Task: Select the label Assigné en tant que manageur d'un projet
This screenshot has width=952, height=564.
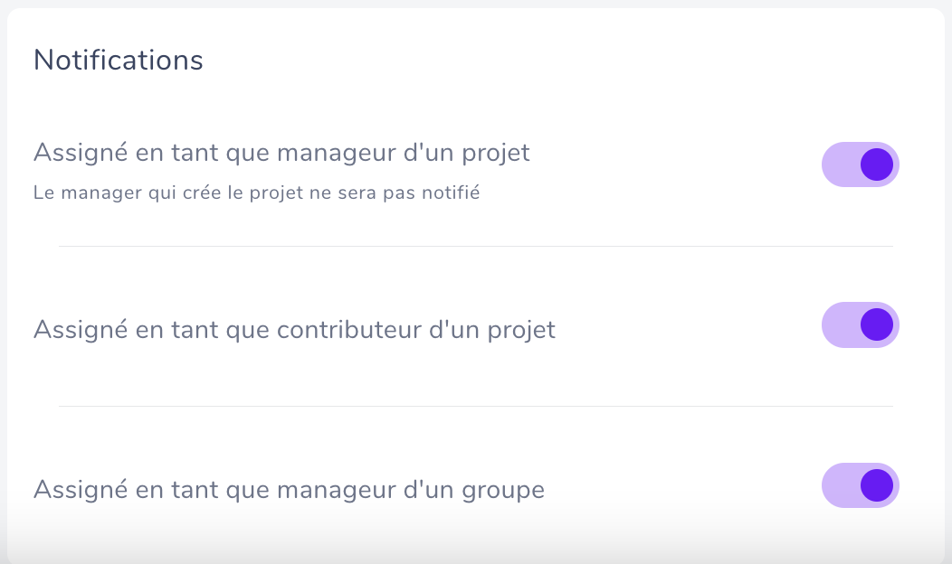Action: pyautogui.click(x=281, y=154)
